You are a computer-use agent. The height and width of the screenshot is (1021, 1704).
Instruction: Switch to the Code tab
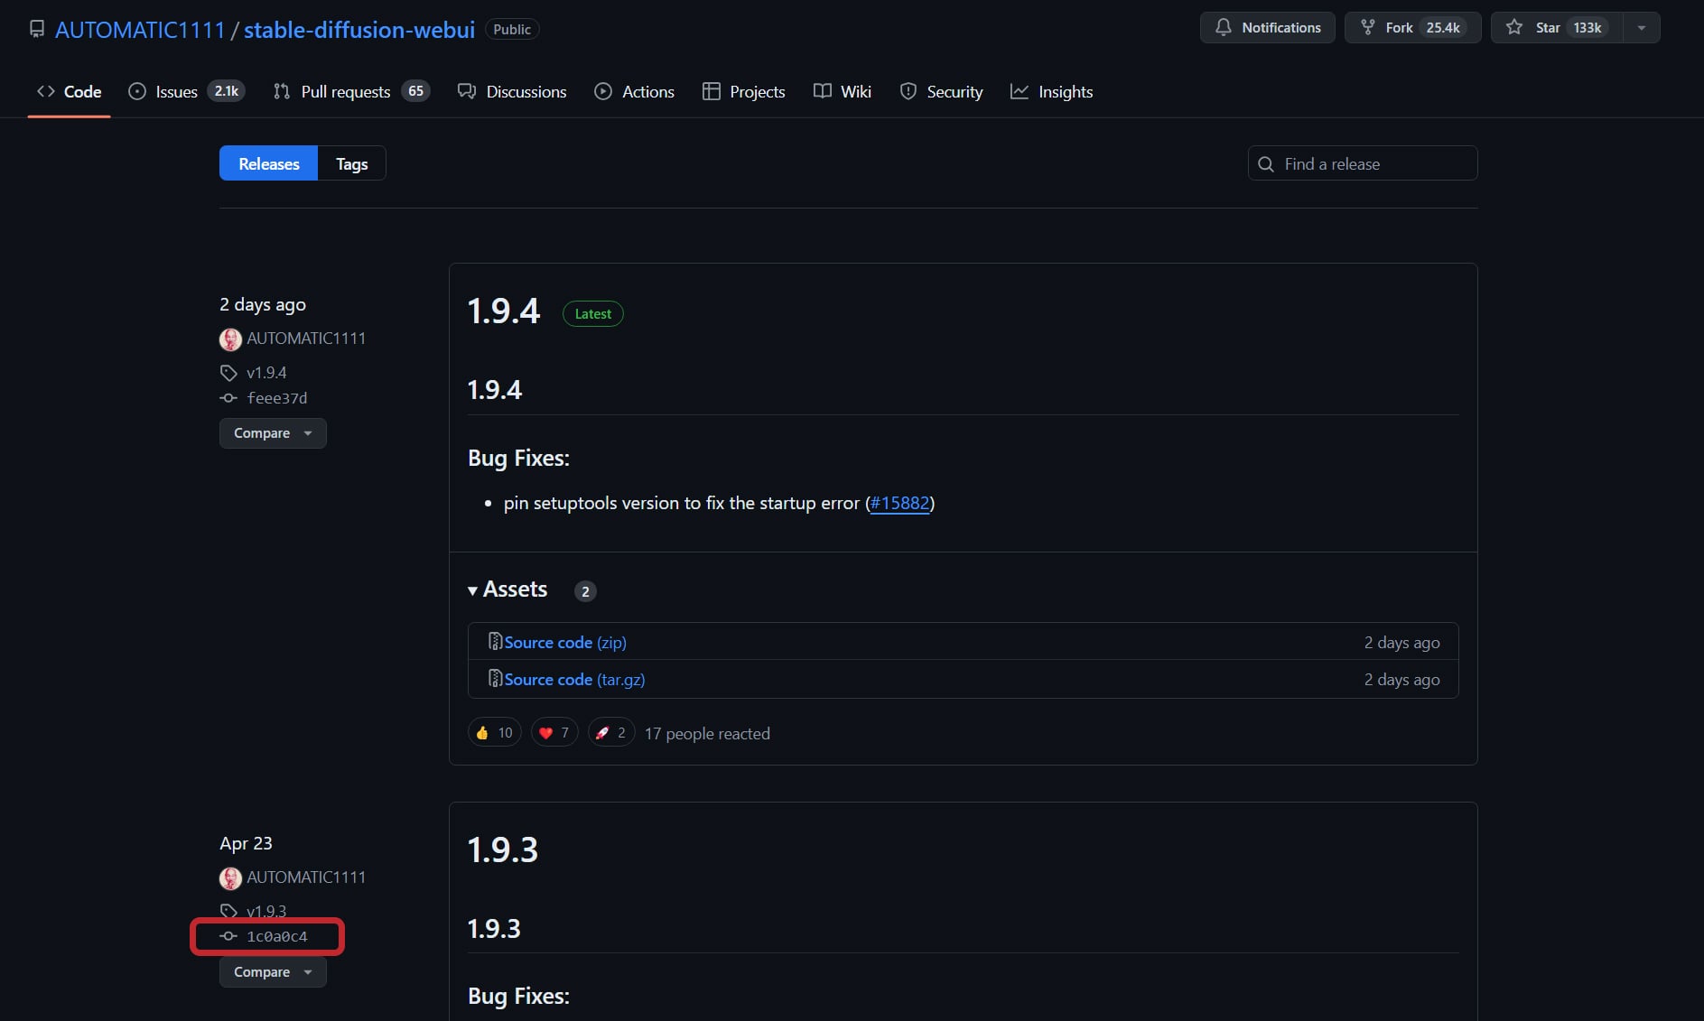(69, 91)
